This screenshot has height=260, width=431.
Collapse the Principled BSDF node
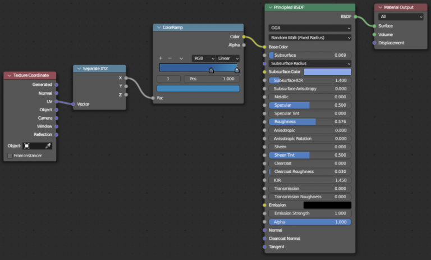click(269, 7)
